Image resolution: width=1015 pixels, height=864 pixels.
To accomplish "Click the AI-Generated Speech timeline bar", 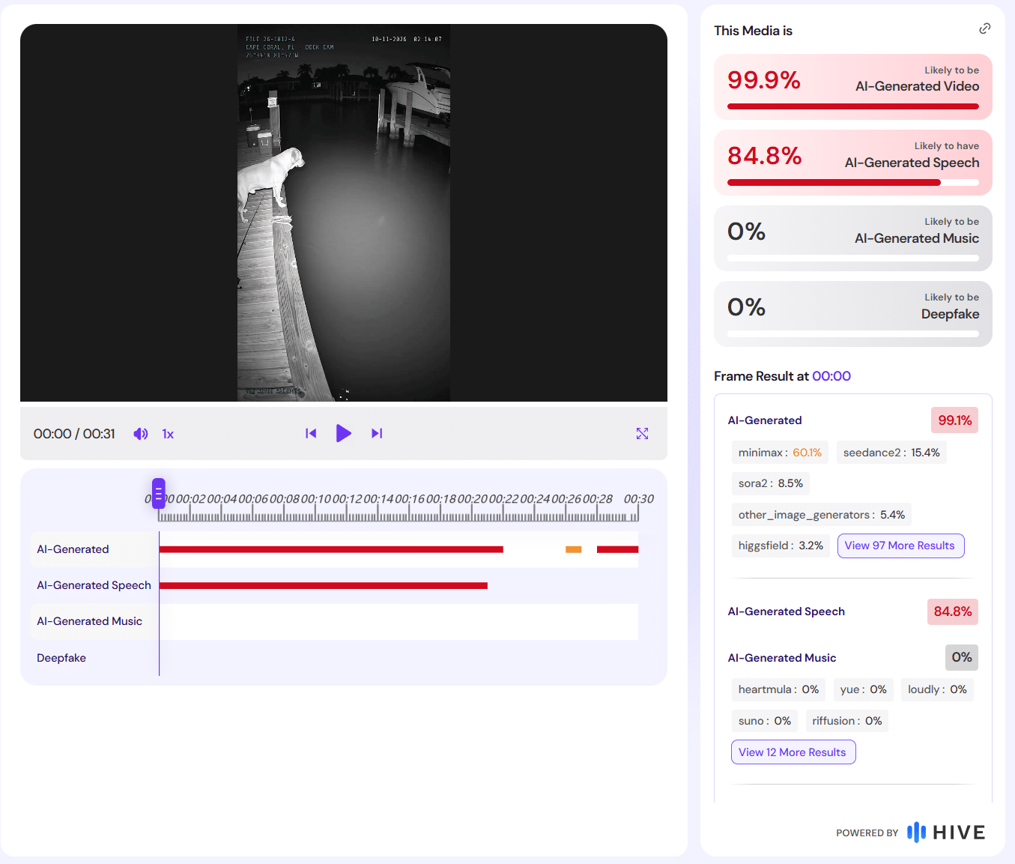I will click(x=324, y=585).
